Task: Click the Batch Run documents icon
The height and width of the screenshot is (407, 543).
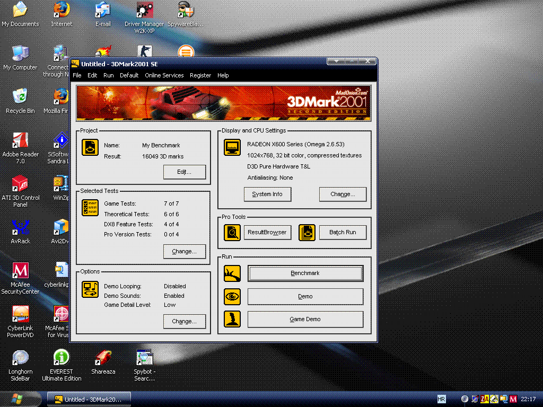Action: [x=307, y=232]
